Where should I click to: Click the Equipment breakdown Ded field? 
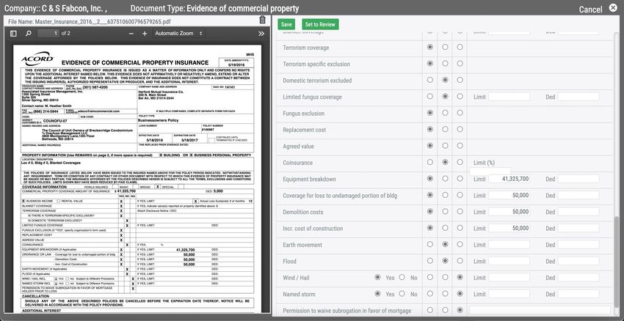[x=578, y=179]
